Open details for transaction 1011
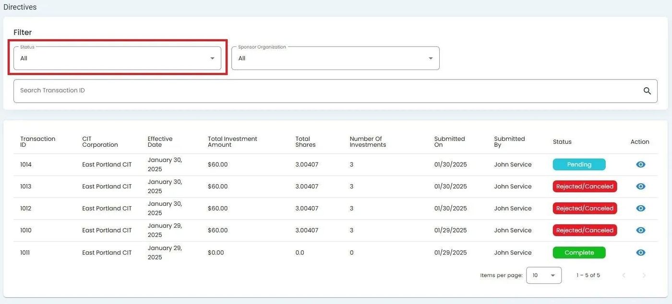This screenshot has height=304, width=672. tap(640, 253)
